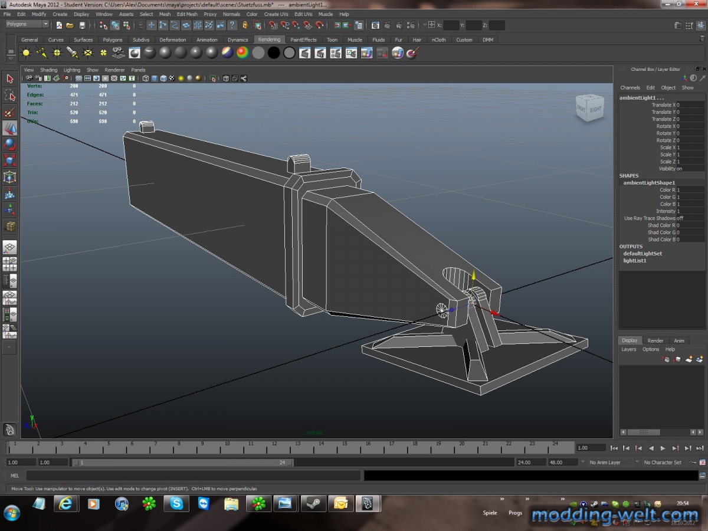The width and height of the screenshot is (708, 531).
Task: Activate the Scale tool in toolbox
Action: 9,160
